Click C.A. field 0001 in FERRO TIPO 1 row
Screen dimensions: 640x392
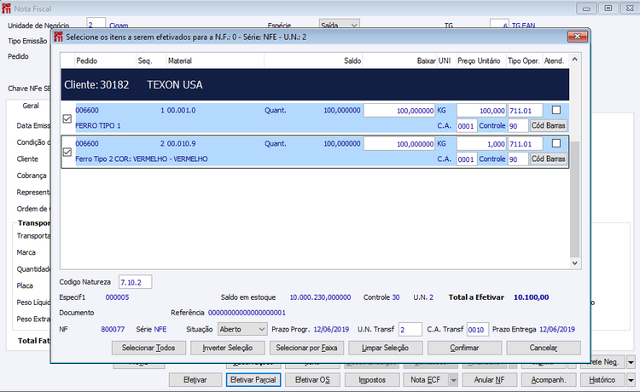pyautogui.click(x=467, y=126)
